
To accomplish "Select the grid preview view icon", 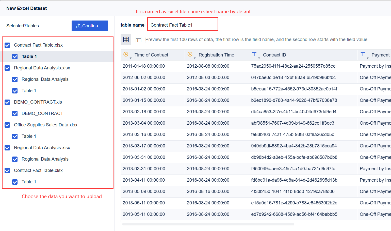I will [126, 40].
